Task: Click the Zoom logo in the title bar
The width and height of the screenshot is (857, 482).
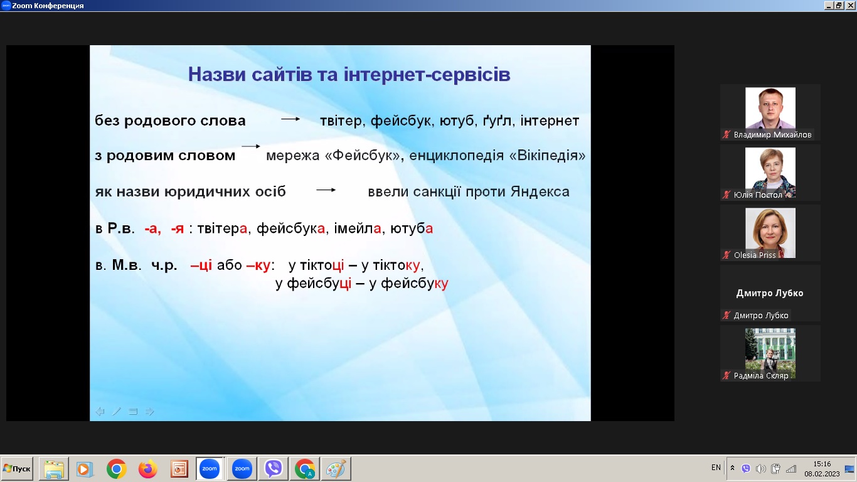Action: 6,6
